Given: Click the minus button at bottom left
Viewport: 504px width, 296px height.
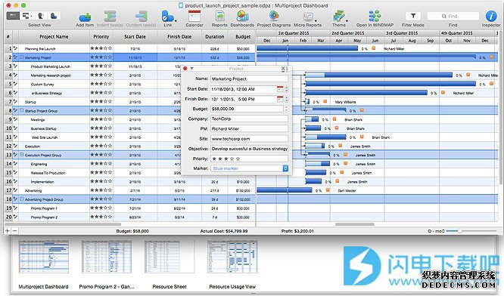Looking at the screenshot, I should (x=14, y=230).
